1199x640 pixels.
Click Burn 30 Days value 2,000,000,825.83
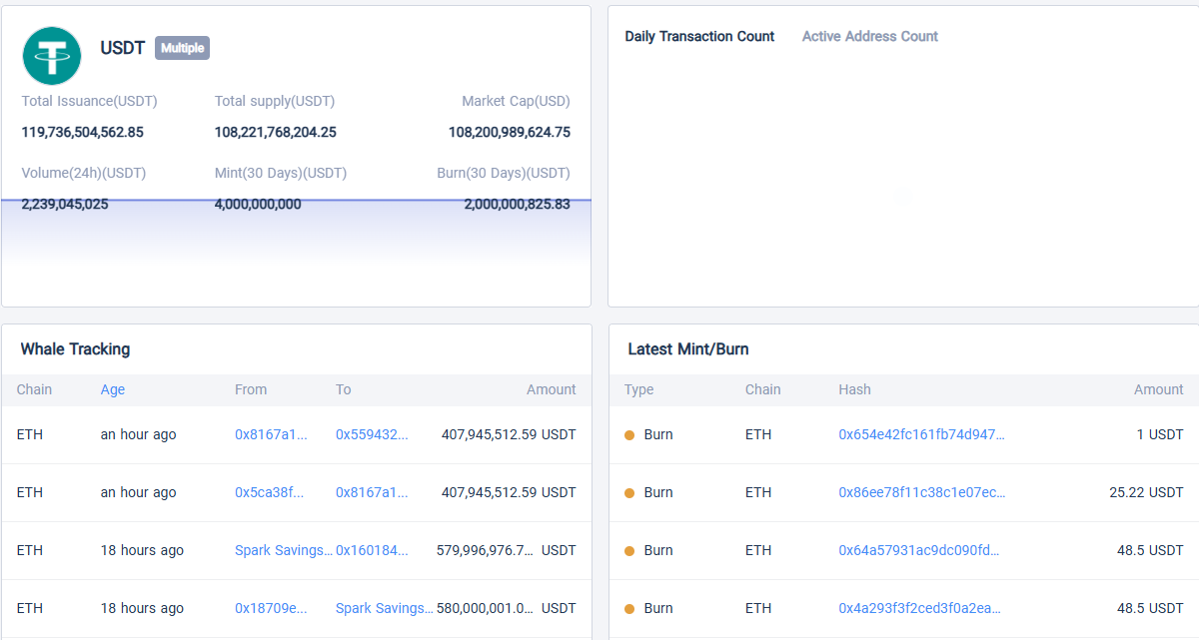pos(517,204)
